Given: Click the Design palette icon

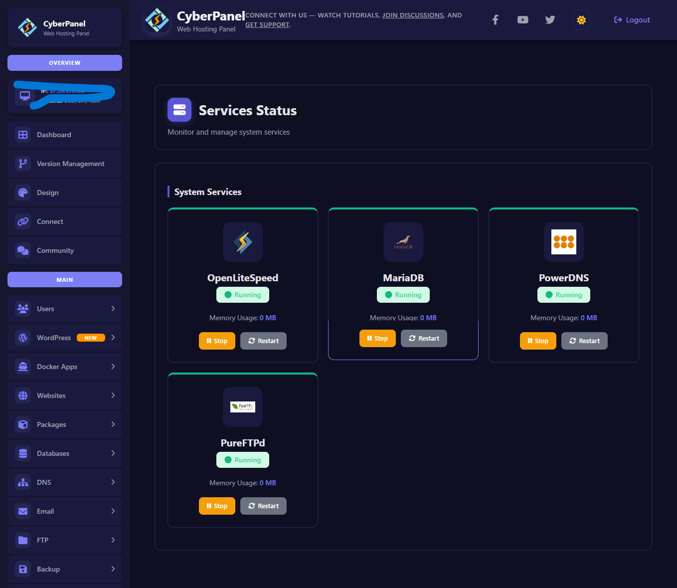Looking at the screenshot, I should click(x=23, y=193).
